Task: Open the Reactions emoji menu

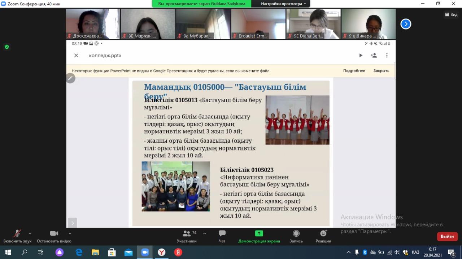Action: [323, 234]
